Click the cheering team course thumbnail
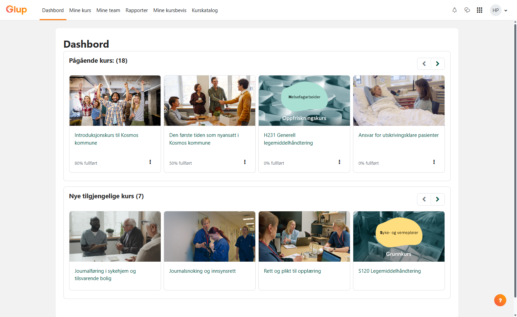 pyautogui.click(x=115, y=101)
